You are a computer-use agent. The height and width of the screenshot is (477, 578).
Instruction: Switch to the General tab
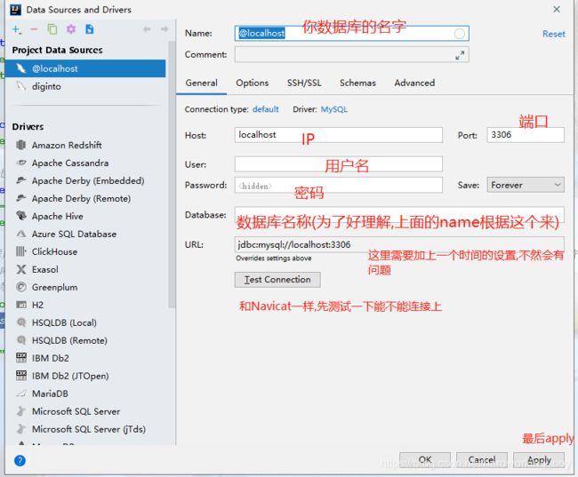201,83
